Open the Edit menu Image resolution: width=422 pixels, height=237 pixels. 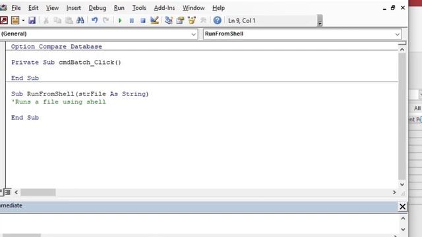(x=33, y=8)
